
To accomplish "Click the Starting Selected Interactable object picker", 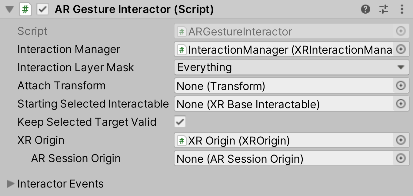I will click(401, 104).
